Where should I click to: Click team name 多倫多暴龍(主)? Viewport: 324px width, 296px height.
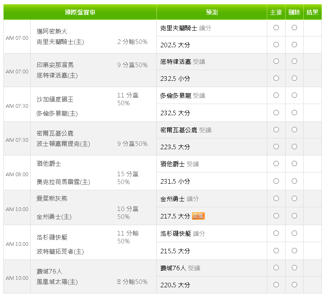57,114
